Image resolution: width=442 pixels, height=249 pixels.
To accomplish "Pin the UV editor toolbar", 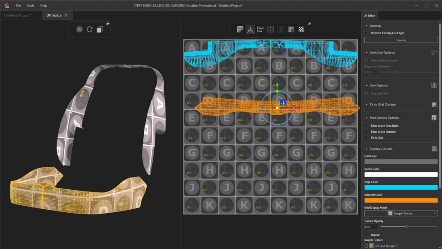I will tap(309, 24).
